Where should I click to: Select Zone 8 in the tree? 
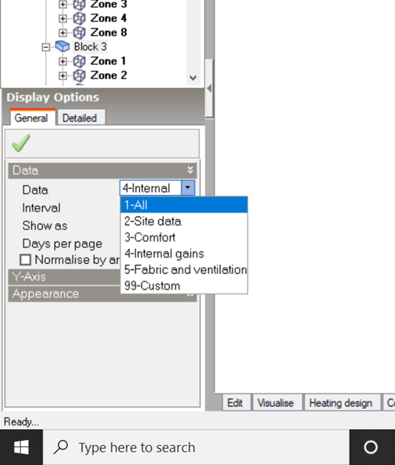click(108, 33)
